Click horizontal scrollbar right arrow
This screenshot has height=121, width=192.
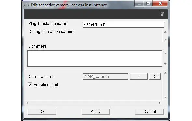(x=160, y=103)
